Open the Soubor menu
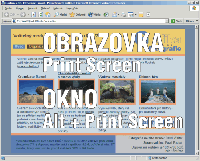The image size is (200, 161). point(9,8)
